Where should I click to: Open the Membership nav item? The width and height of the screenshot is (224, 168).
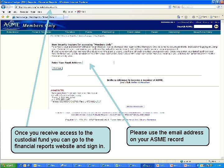coord(108,32)
